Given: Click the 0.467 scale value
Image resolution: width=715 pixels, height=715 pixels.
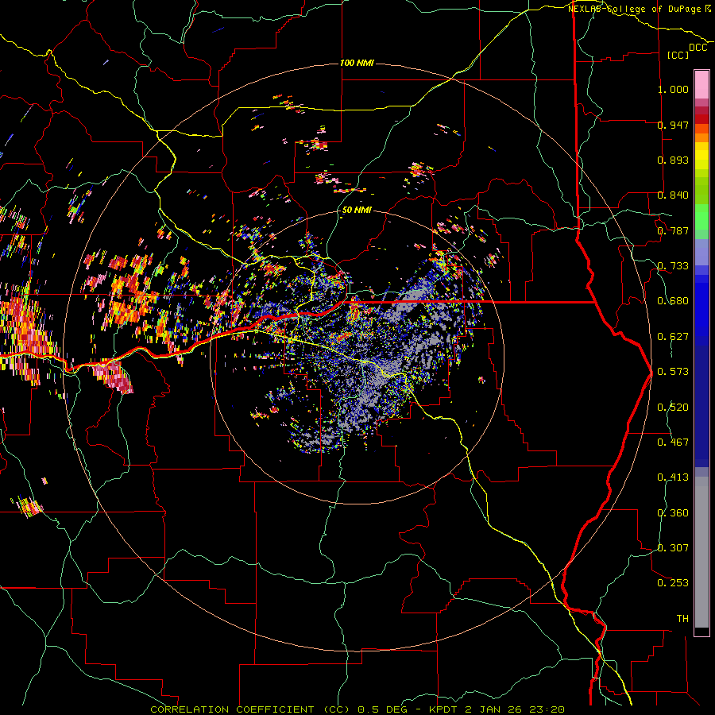Looking at the screenshot, I should (x=673, y=443).
